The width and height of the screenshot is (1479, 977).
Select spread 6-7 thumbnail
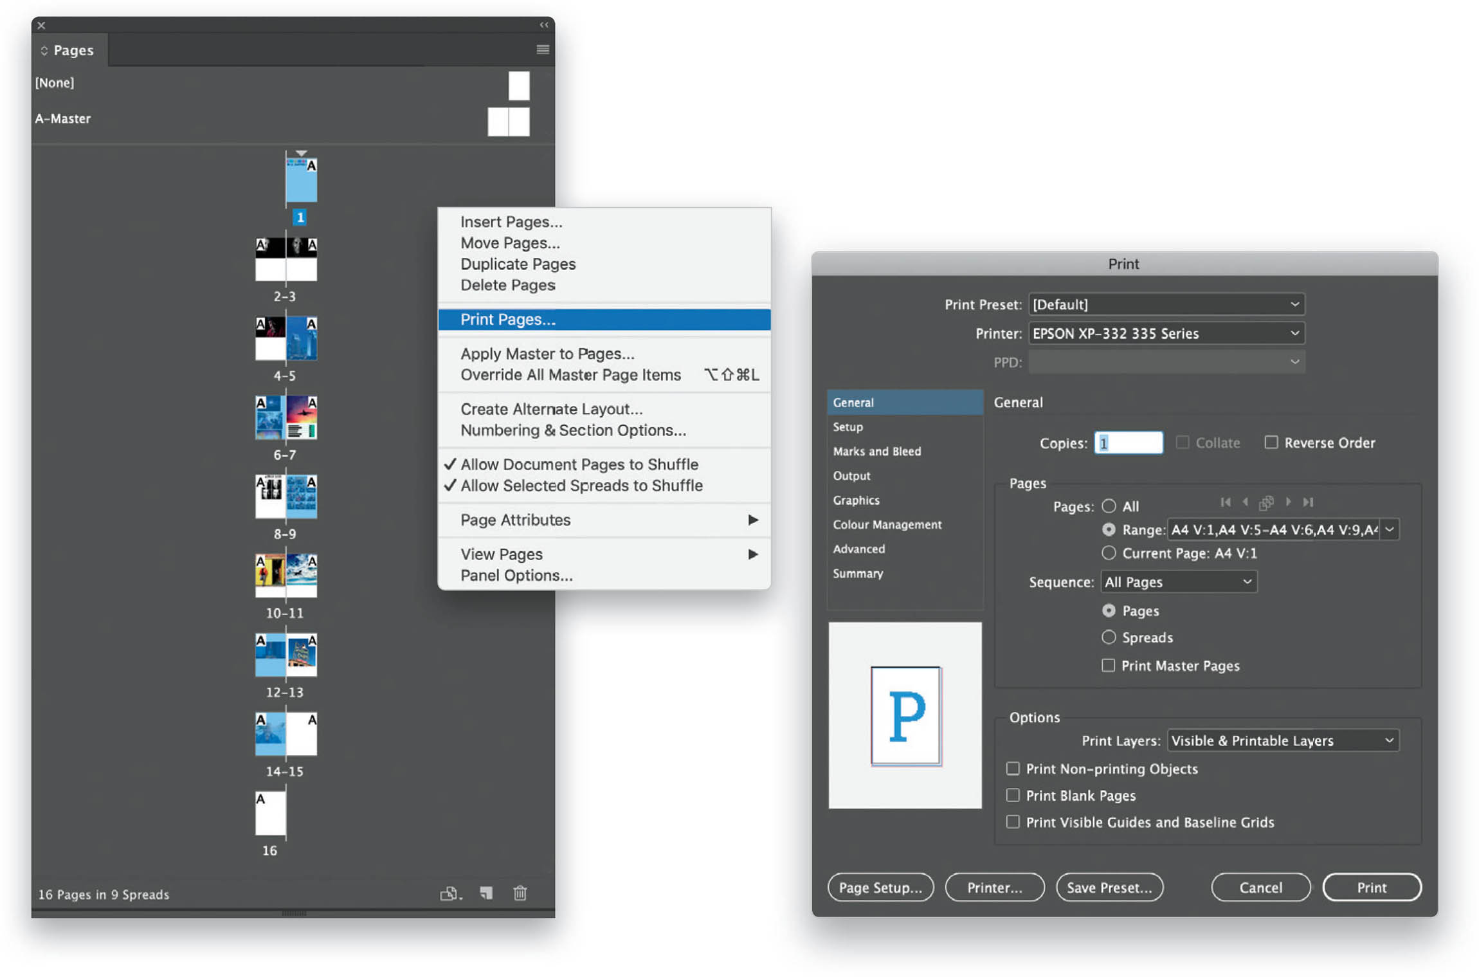click(286, 417)
